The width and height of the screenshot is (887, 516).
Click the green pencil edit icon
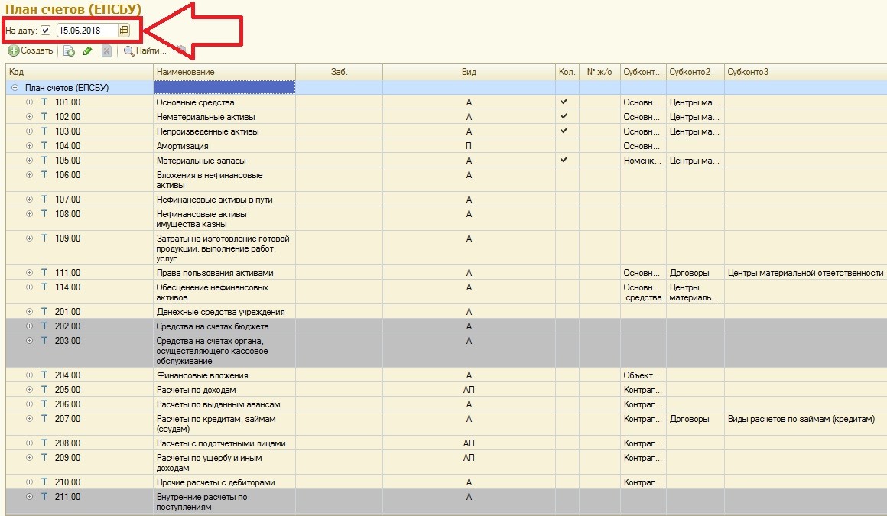click(x=87, y=51)
